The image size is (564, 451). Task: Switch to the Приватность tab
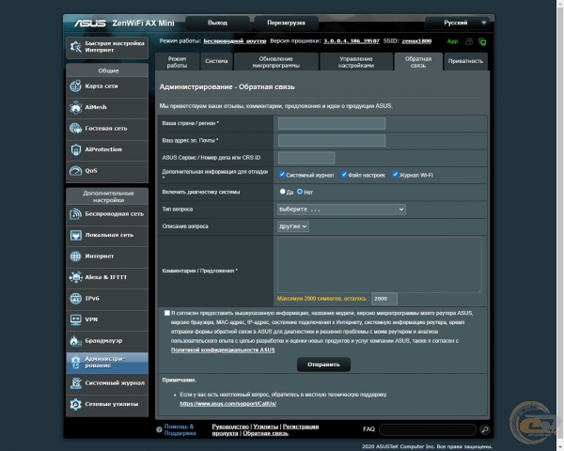click(x=466, y=62)
